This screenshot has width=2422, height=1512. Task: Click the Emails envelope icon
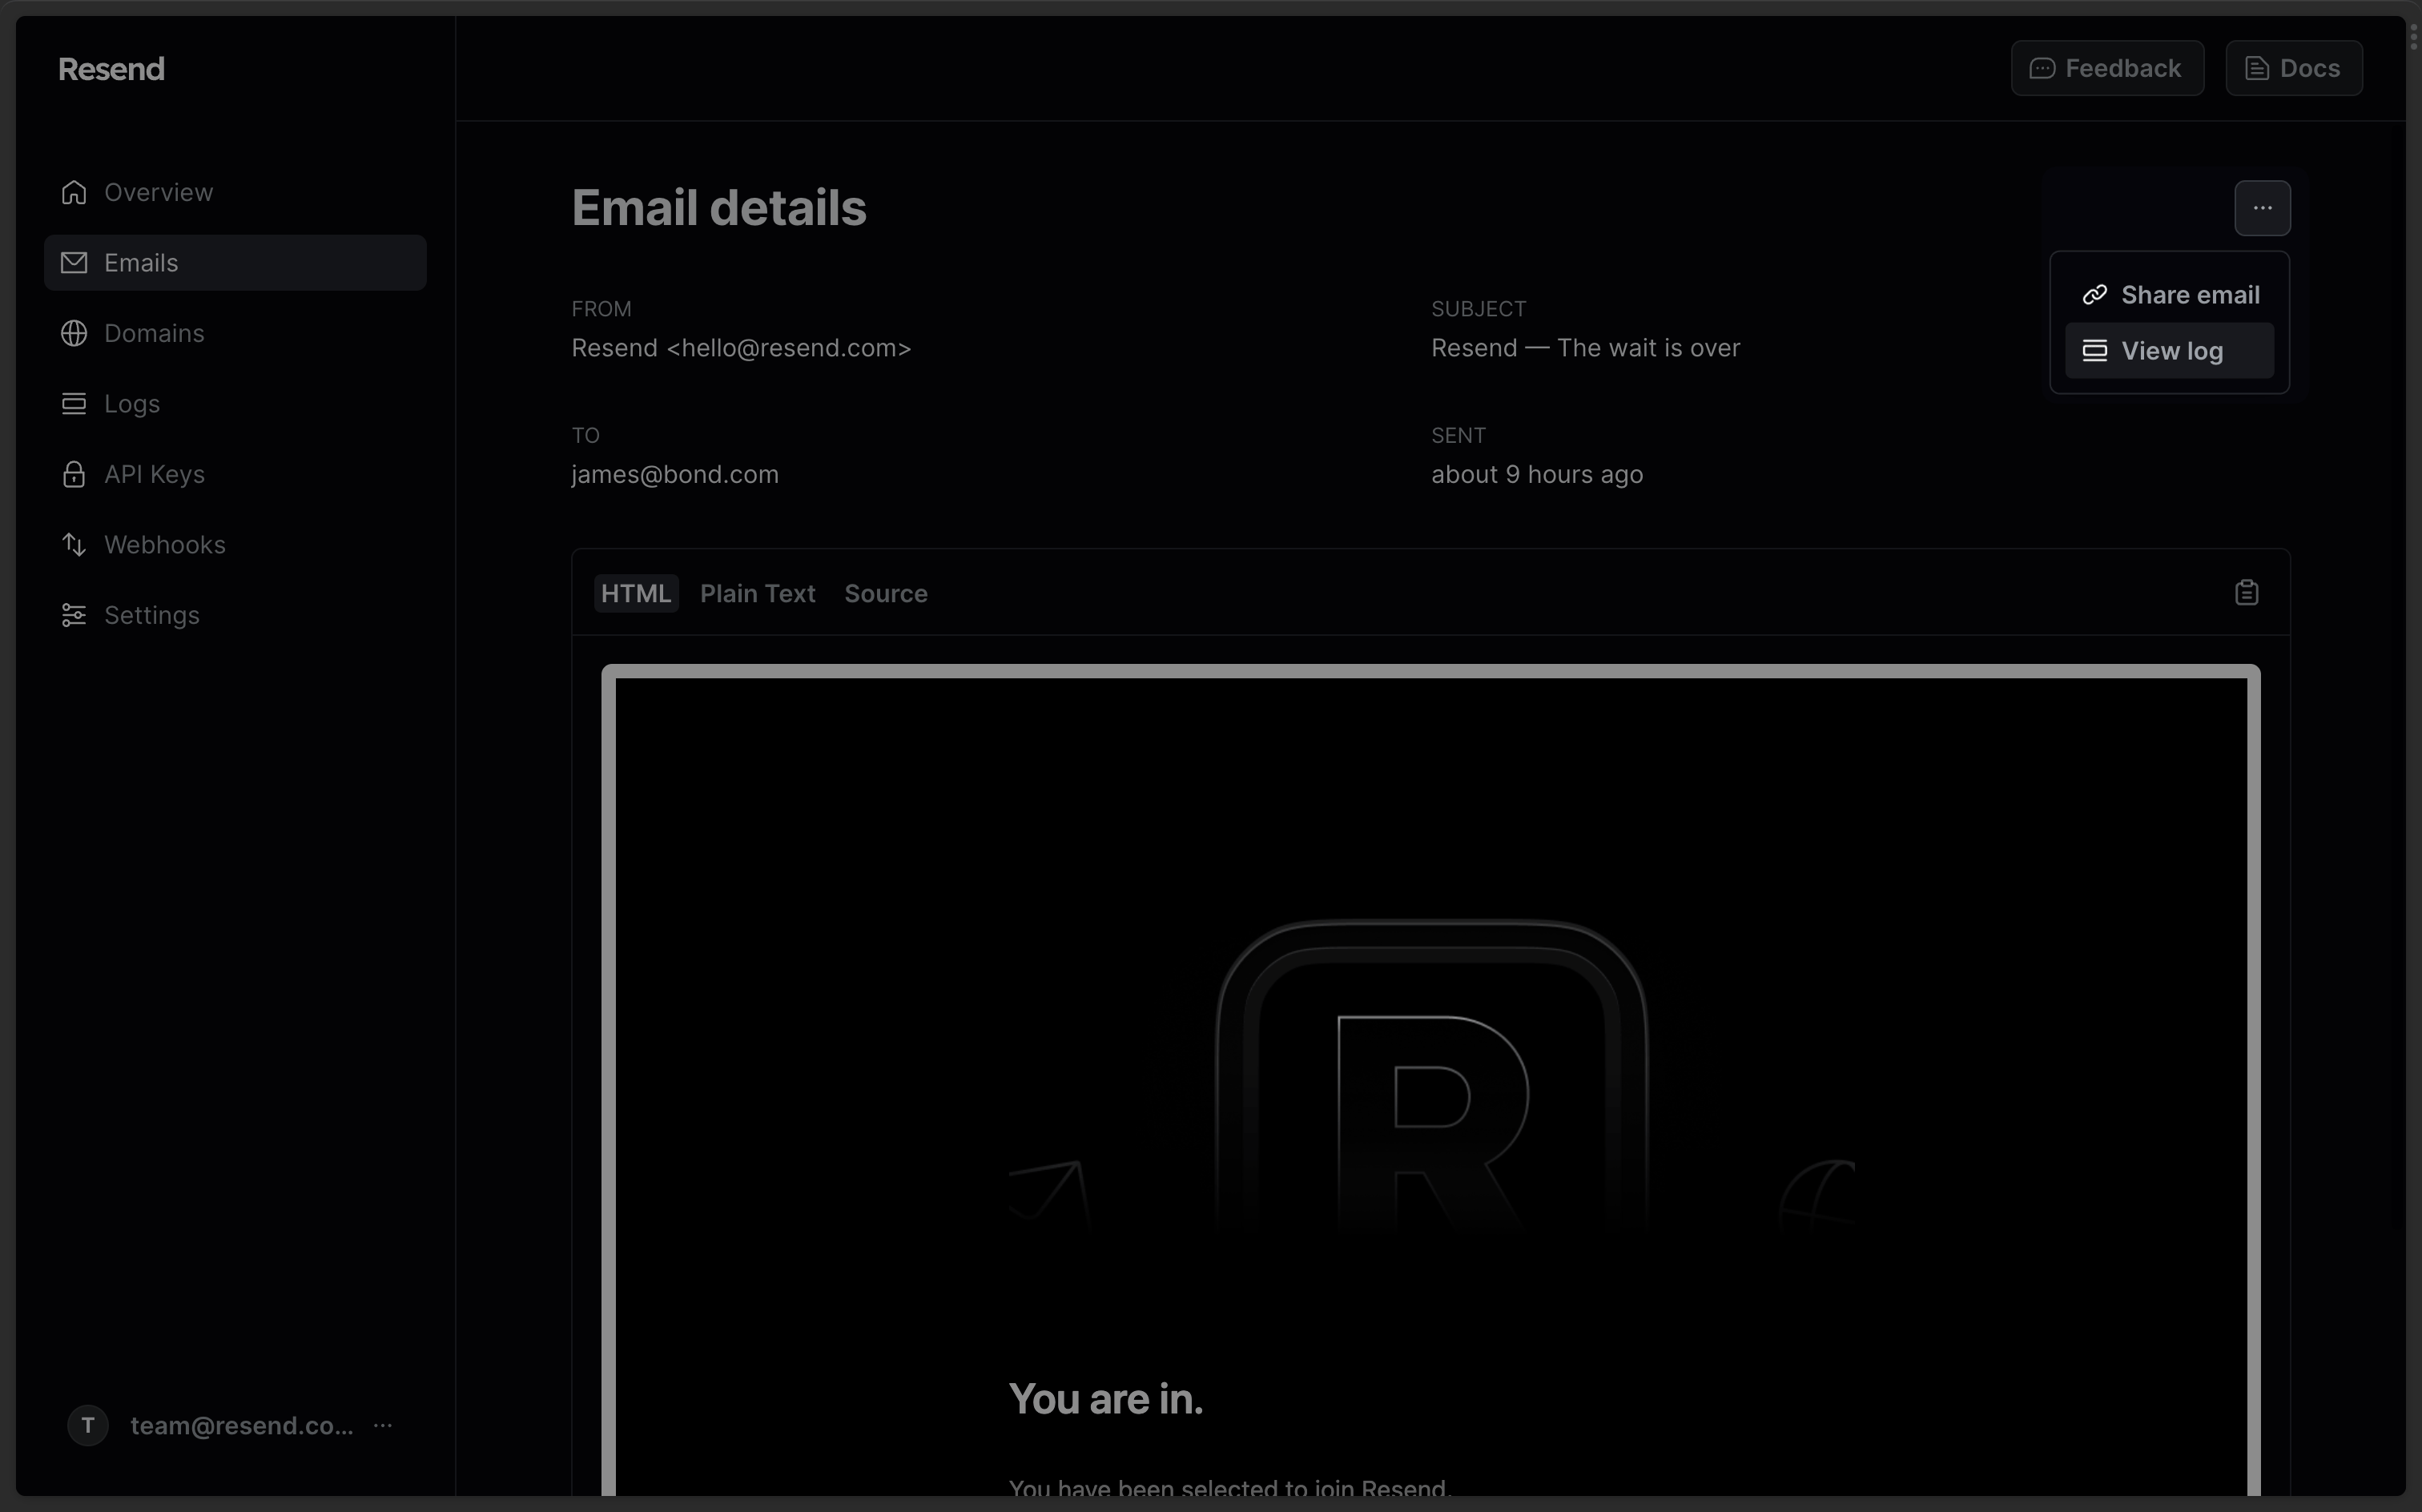[74, 263]
